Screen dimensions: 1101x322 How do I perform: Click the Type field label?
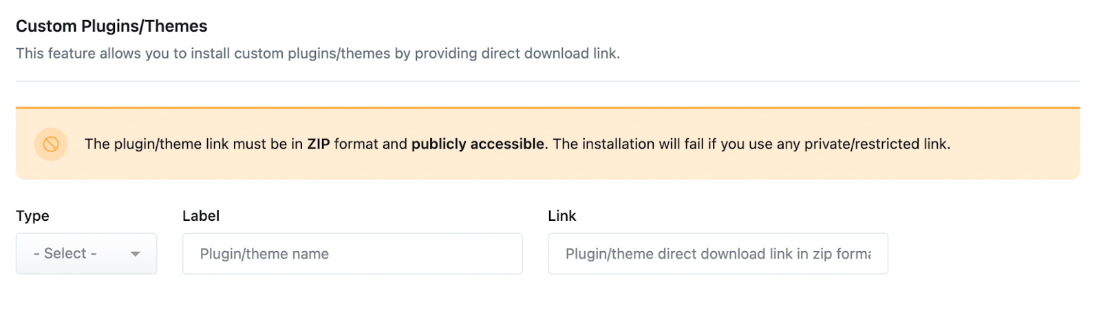point(32,215)
